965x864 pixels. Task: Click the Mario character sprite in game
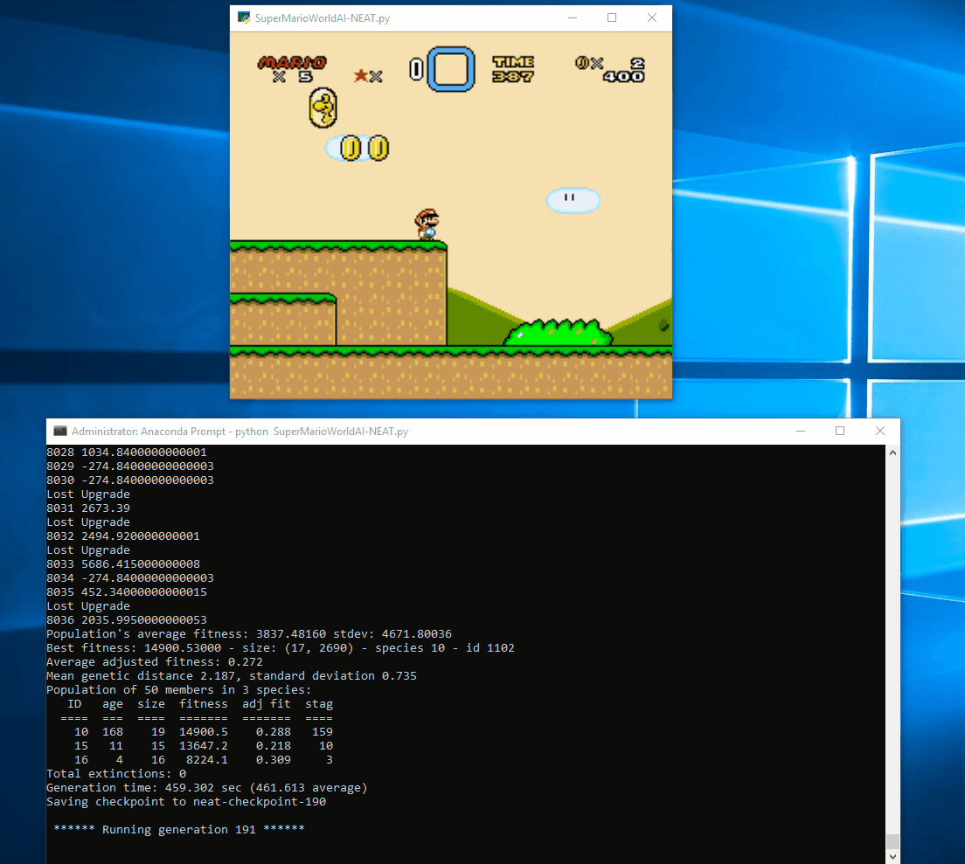[x=427, y=225]
